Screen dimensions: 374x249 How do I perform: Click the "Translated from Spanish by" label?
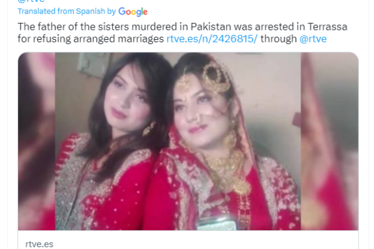tap(67, 11)
